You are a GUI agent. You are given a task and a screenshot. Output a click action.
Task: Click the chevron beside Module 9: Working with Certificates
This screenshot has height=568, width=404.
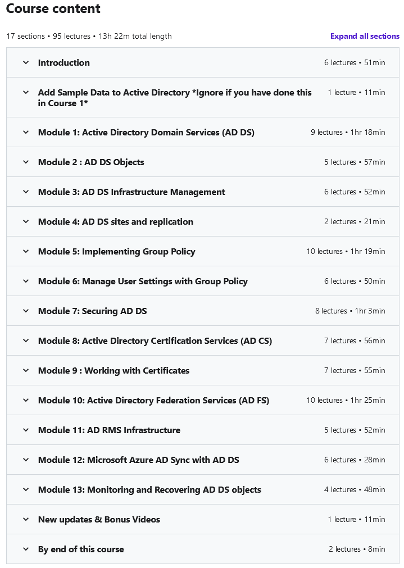(x=26, y=371)
